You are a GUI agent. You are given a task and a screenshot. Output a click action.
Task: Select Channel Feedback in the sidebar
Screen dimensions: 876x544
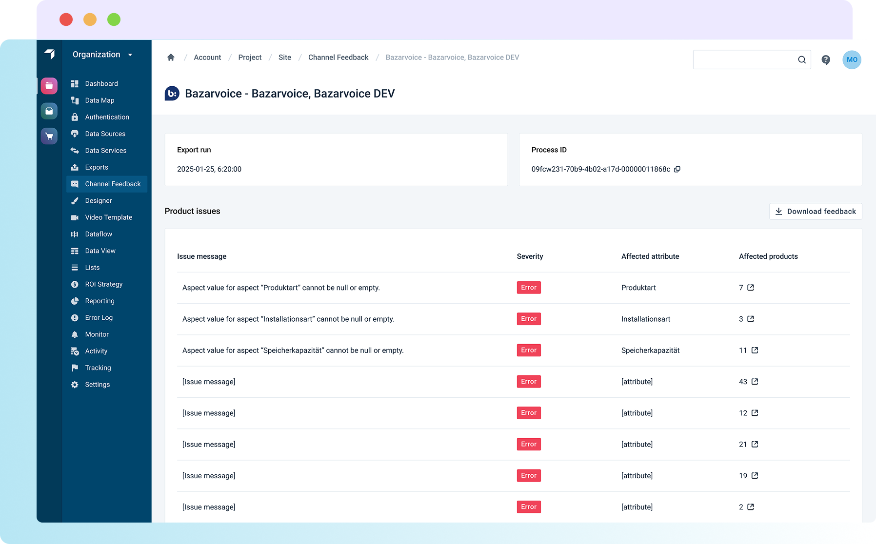(x=107, y=184)
